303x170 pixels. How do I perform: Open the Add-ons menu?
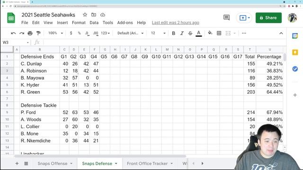pyautogui.click(x=125, y=23)
